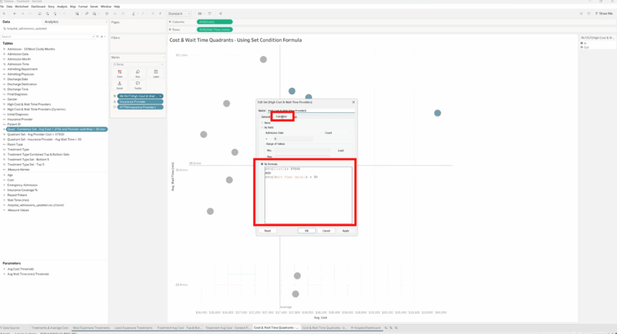
Task: Open the Format menu
Action: 83,7
